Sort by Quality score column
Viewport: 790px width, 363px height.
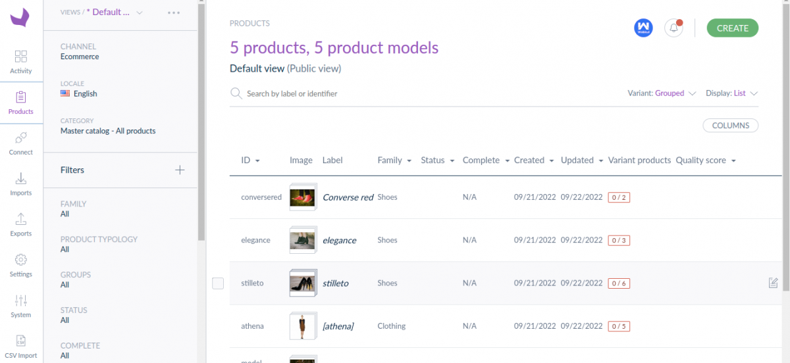tap(706, 160)
